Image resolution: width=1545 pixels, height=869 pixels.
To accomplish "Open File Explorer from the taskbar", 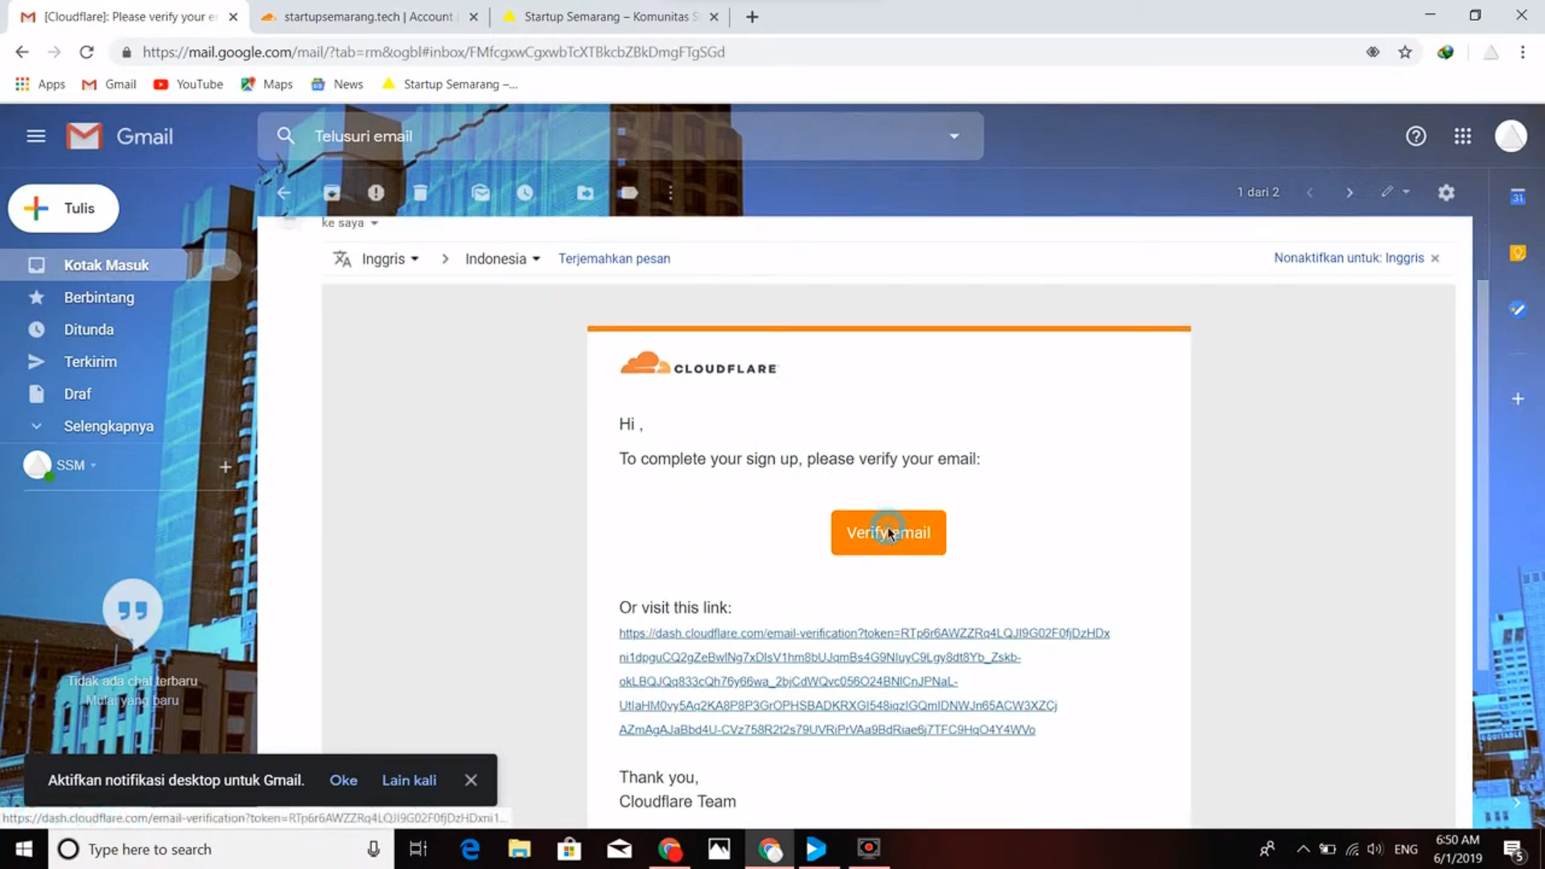I will (x=519, y=849).
